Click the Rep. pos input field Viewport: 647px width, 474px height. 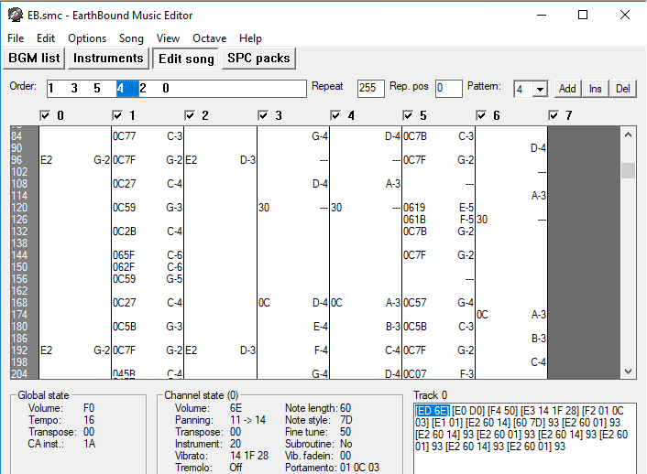pos(448,88)
